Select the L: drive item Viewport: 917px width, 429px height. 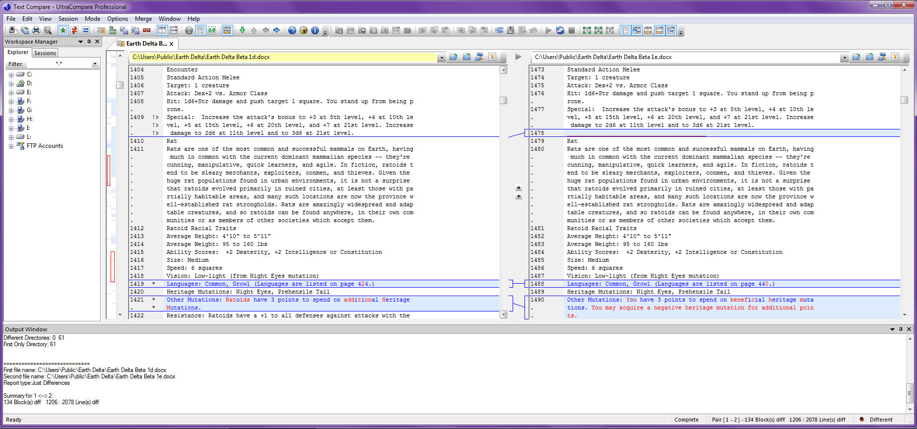[29, 137]
